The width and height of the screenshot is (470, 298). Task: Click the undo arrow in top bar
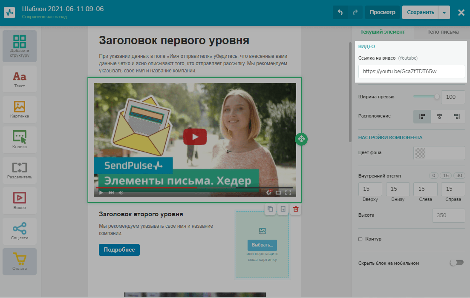(340, 12)
